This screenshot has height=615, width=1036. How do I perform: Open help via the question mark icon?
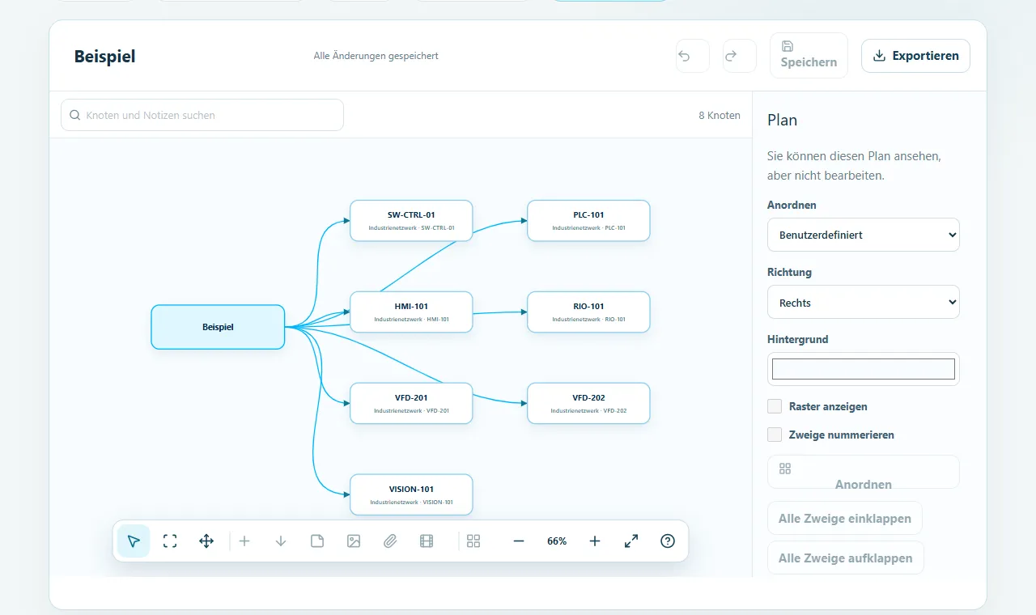point(668,541)
